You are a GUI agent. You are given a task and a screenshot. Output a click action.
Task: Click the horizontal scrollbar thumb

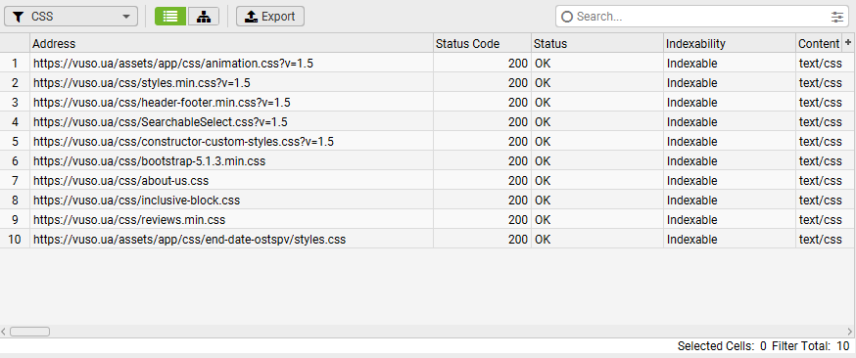pos(29,332)
